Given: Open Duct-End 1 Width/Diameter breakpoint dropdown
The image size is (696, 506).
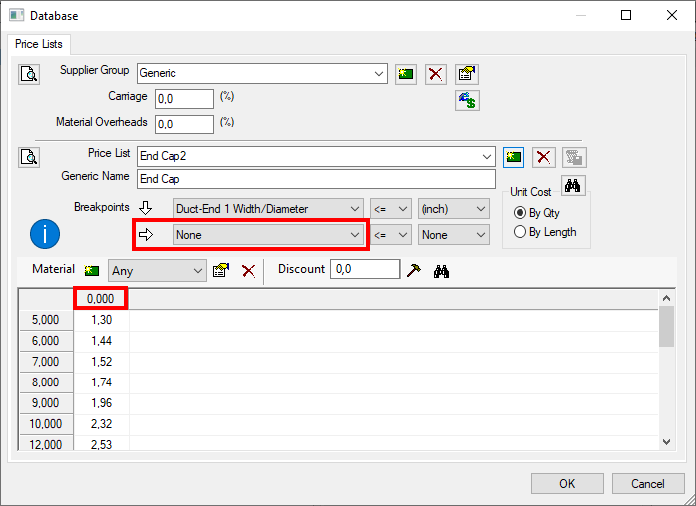Looking at the screenshot, I should pyautogui.click(x=268, y=209).
